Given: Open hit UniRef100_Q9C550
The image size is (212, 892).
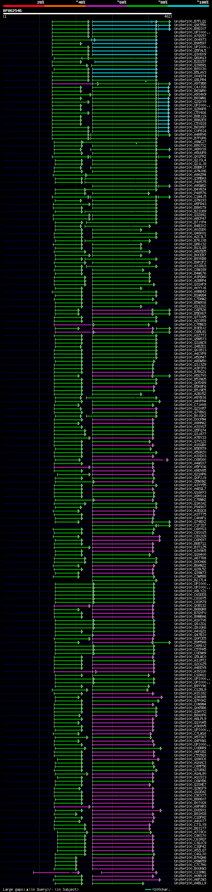Looking at the screenshot, I should tap(190, 25).
